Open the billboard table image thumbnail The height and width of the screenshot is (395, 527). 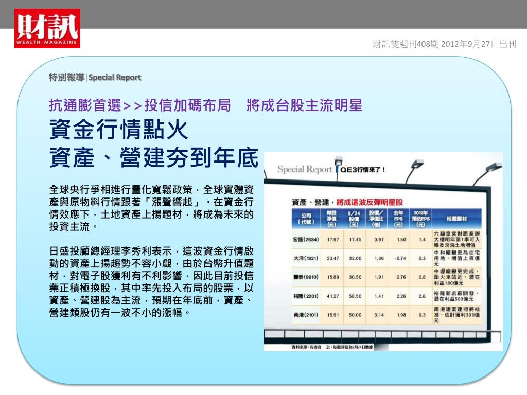tap(383, 252)
